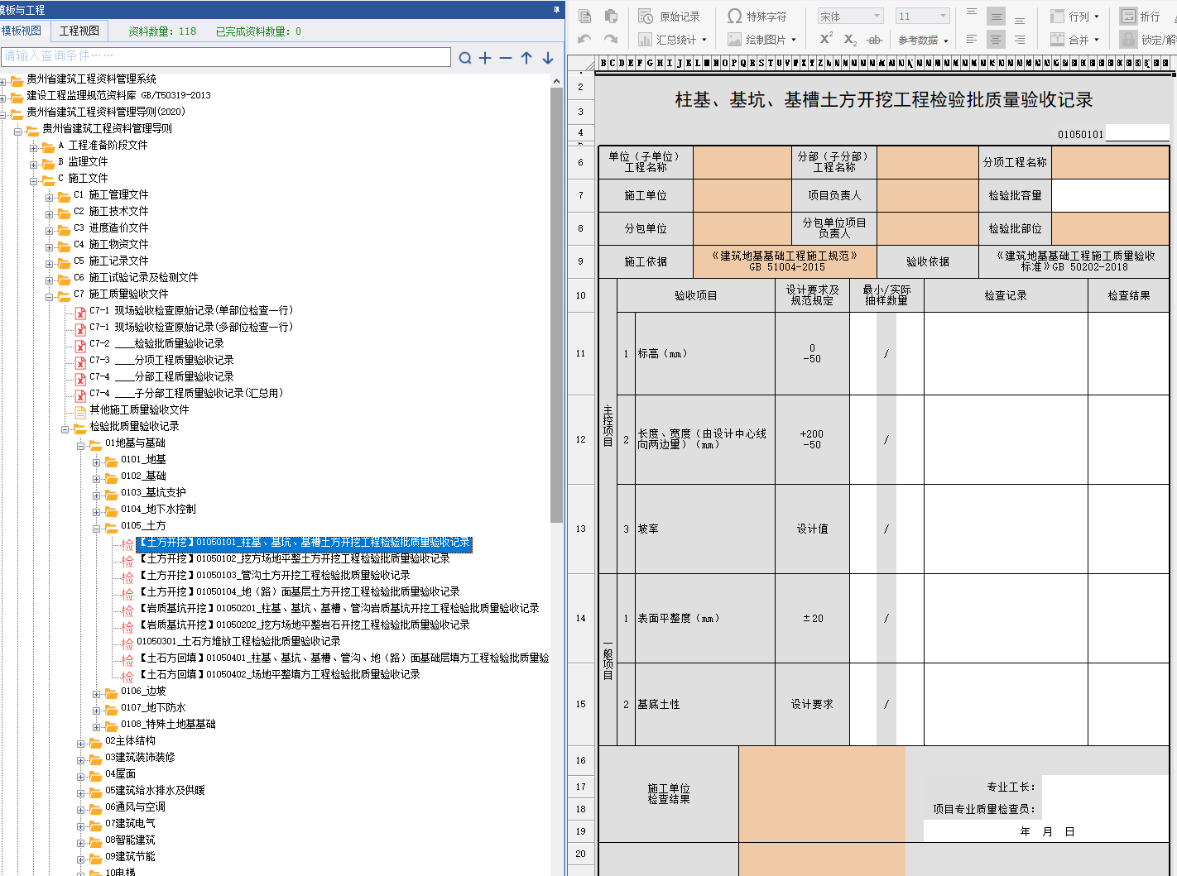Expand the 0101_地基 folder
This screenshot has height=876, width=1177.
coord(97,462)
